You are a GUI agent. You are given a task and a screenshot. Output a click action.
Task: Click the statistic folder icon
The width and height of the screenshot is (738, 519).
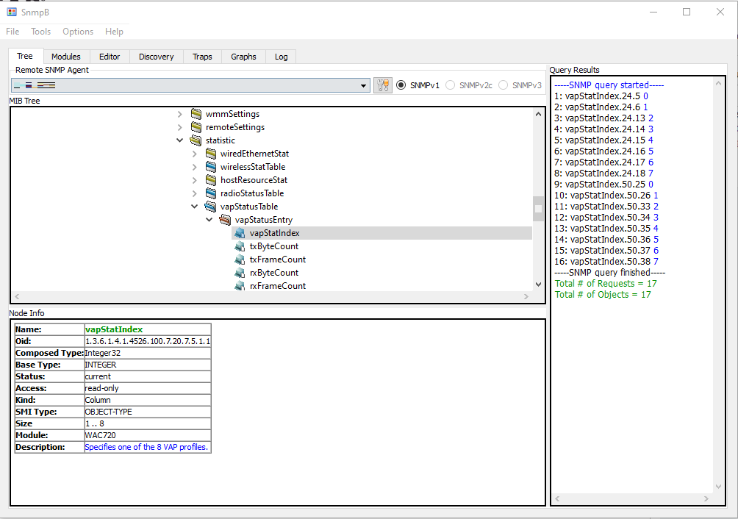click(196, 140)
